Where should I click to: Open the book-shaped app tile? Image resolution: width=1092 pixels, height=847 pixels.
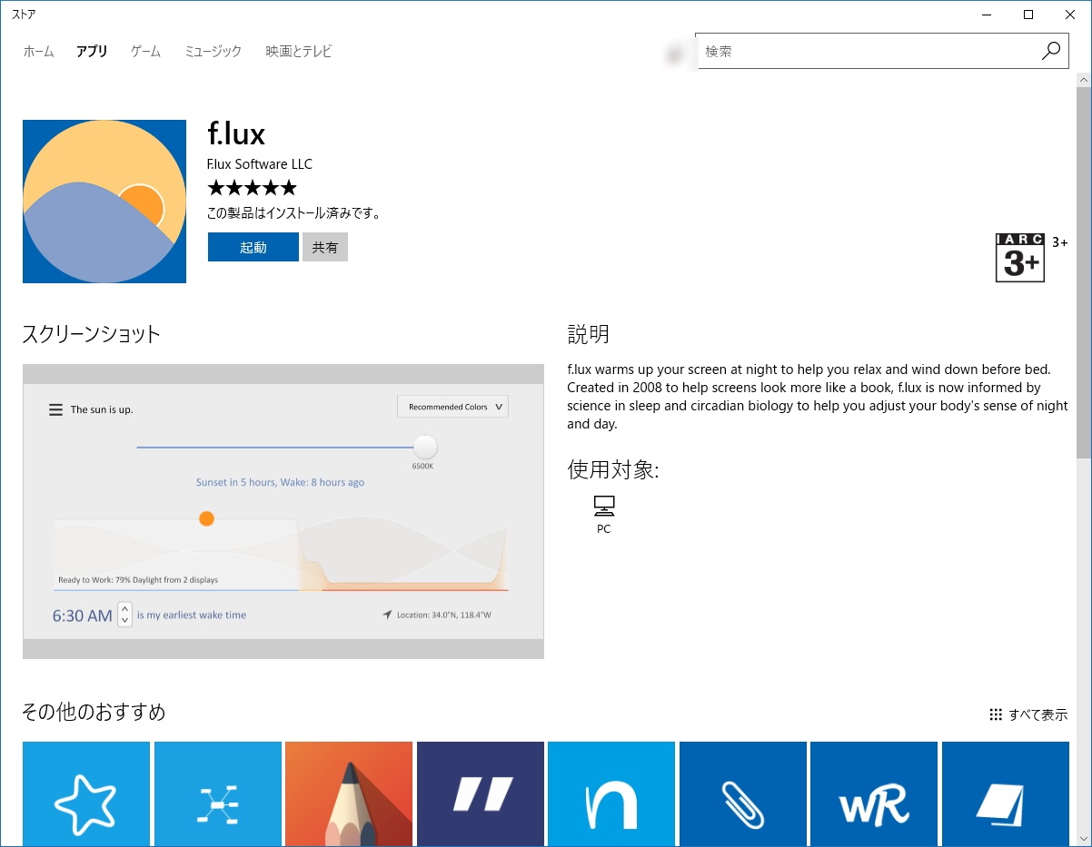(x=1005, y=793)
